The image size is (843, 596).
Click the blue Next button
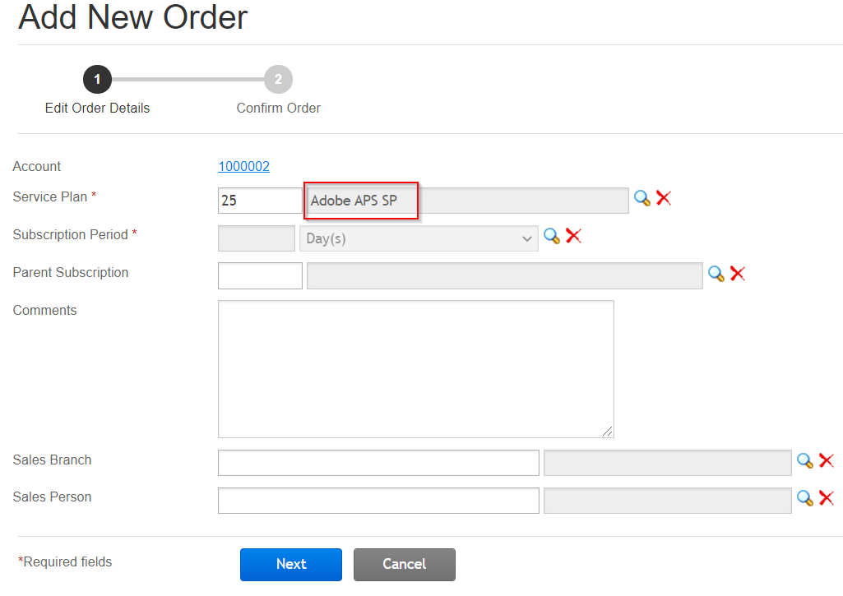[x=291, y=564]
